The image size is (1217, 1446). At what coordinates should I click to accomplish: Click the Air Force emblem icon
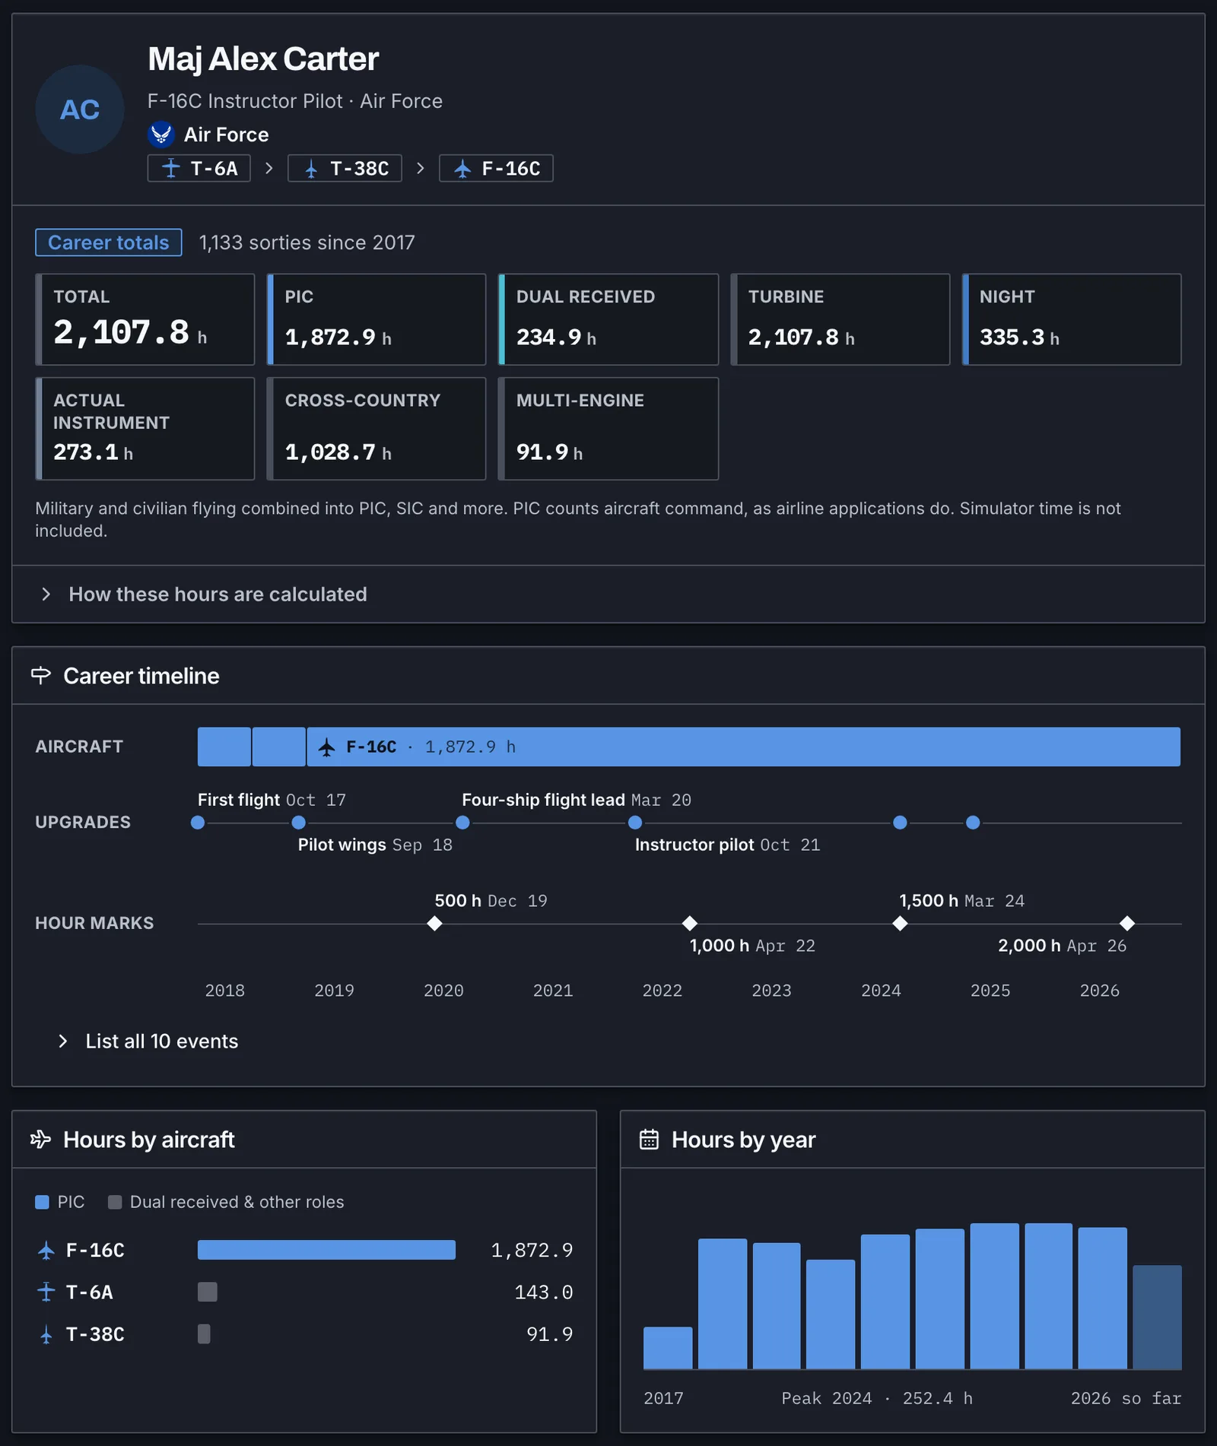click(x=160, y=135)
